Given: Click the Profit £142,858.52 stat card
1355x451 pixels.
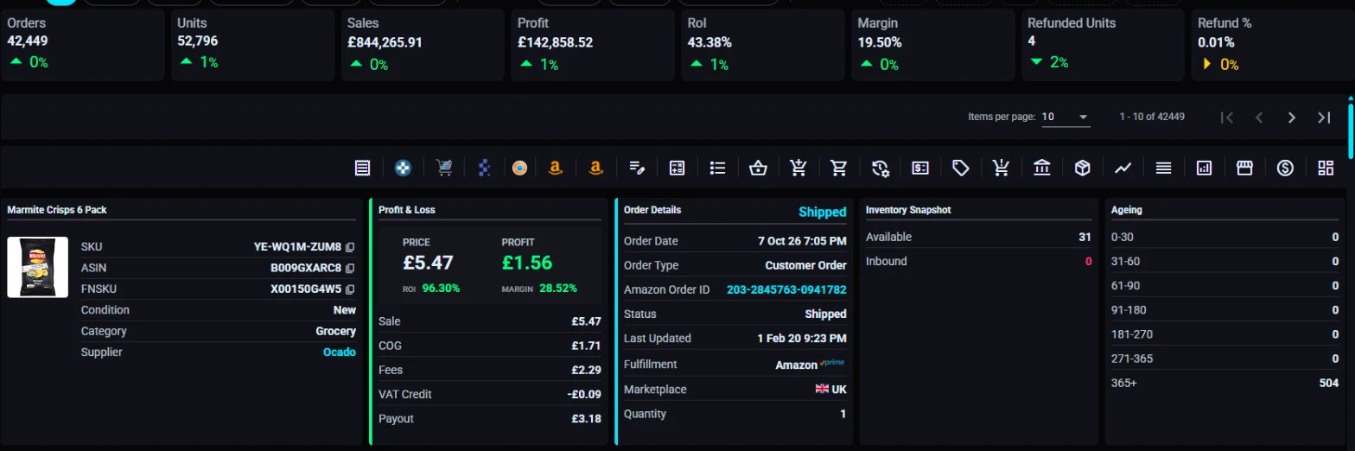Looking at the screenshot, I should 593,46.
